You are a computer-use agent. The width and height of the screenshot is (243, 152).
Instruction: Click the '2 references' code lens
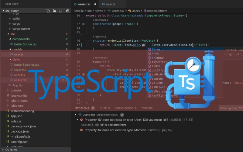point(100,57)
